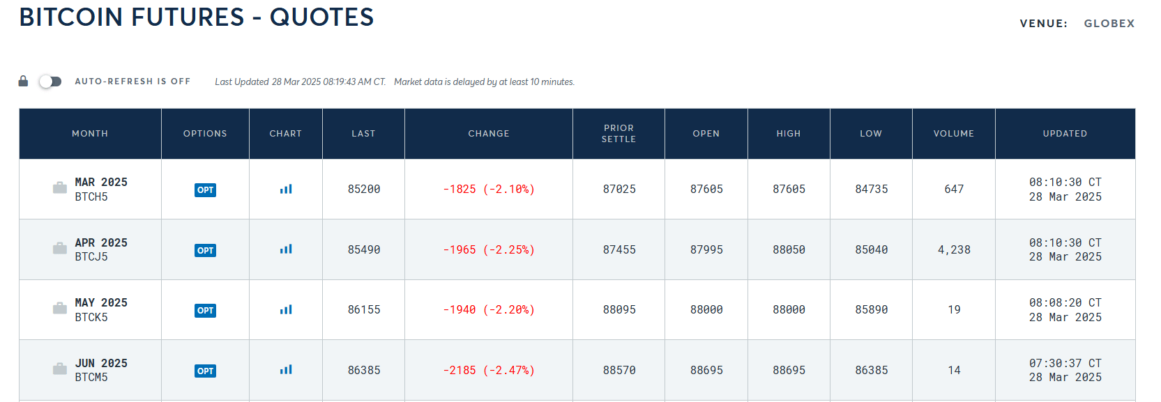
Task: Sort the table by the LAST column
Action: (x=363, y=133)
